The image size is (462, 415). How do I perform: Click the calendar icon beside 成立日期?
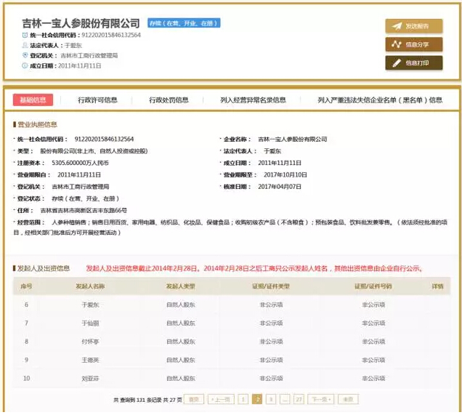coord(25,65)
